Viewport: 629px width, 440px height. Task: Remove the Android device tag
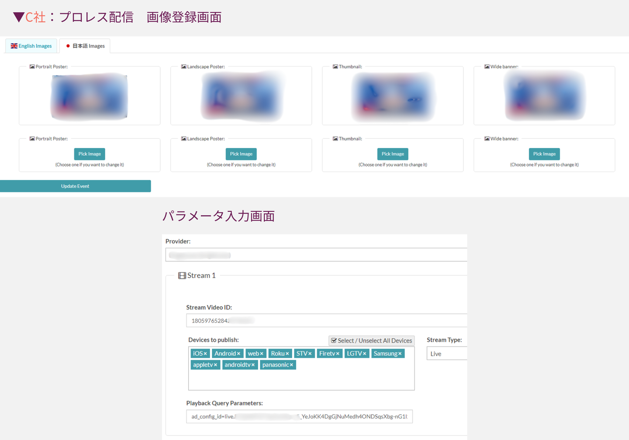(x=238, y=354)
